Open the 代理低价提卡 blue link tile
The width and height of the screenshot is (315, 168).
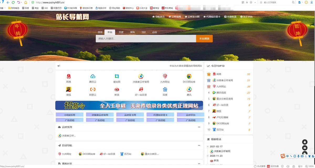pos(160,115)
